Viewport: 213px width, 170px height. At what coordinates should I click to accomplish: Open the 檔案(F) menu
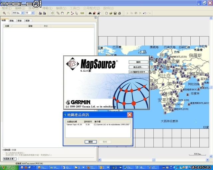[x=7, y=8]
